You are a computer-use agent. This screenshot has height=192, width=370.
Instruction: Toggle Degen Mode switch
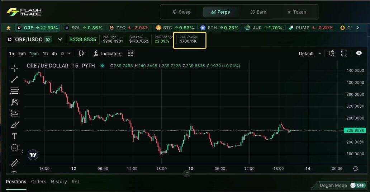click(357, 185)
